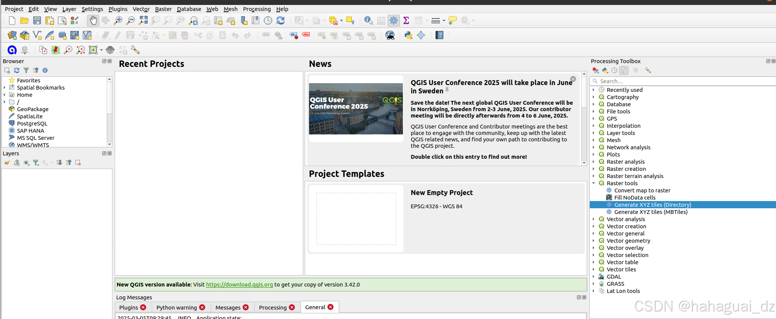Select the GeoPackage entry in the Browser panel
The image size is (776, 319).
tap(33, 109)
